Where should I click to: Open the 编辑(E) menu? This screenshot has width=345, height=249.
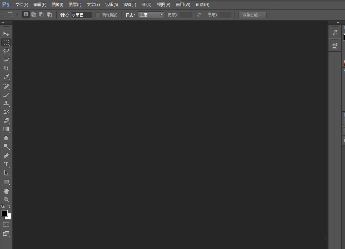tap(40, 4)
